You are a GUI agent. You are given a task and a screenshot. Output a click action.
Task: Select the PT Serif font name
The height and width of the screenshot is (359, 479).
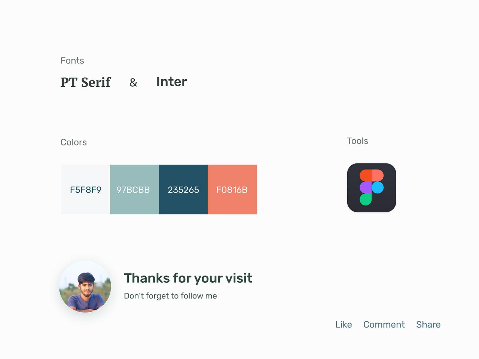pyautogui.click(x=86, y=82)
